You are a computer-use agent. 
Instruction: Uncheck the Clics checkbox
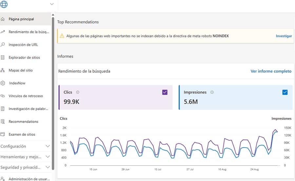pyautogui.click(x=165, y=92)
